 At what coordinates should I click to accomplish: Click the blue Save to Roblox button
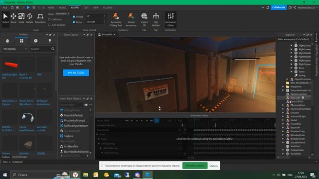(x=76, y=73)
